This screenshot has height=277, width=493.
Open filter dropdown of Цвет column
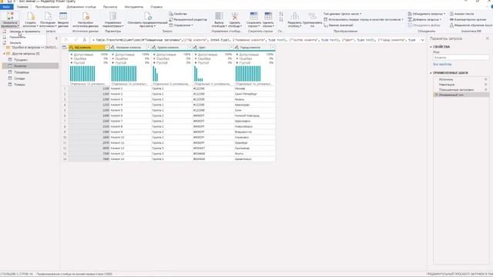(x=231, y=48)
